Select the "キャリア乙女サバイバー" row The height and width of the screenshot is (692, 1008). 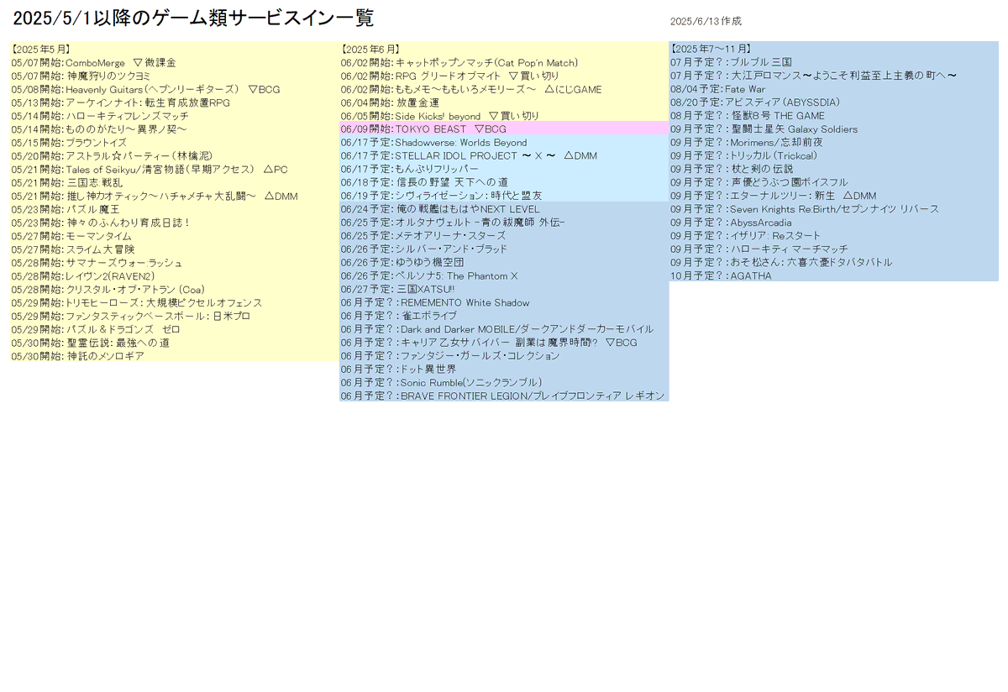[504, 343]
